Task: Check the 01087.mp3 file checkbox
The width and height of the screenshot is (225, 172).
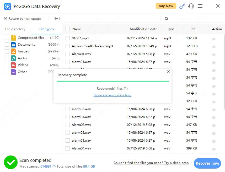Action: [68, 38]
